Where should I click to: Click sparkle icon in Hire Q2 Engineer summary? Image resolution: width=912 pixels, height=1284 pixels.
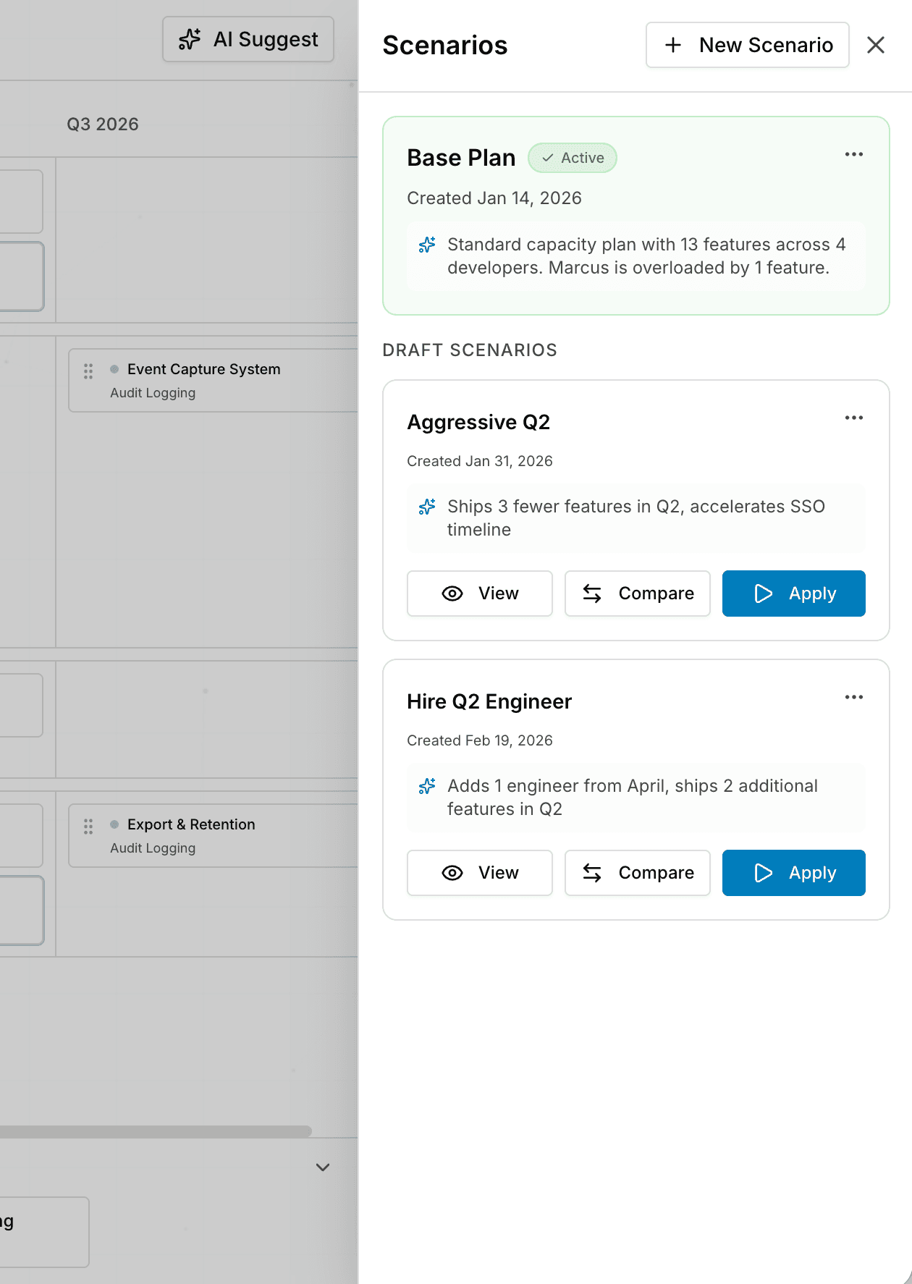[427, 787]
